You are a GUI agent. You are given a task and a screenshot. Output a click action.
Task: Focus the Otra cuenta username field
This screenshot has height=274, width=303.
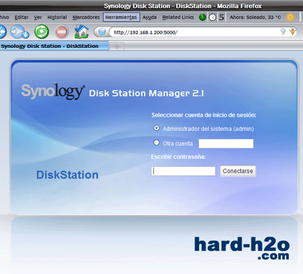226,144
